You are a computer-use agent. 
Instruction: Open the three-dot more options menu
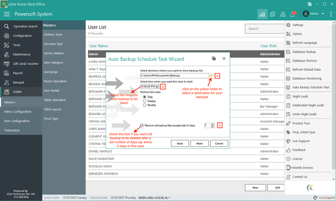click(331, 14)
